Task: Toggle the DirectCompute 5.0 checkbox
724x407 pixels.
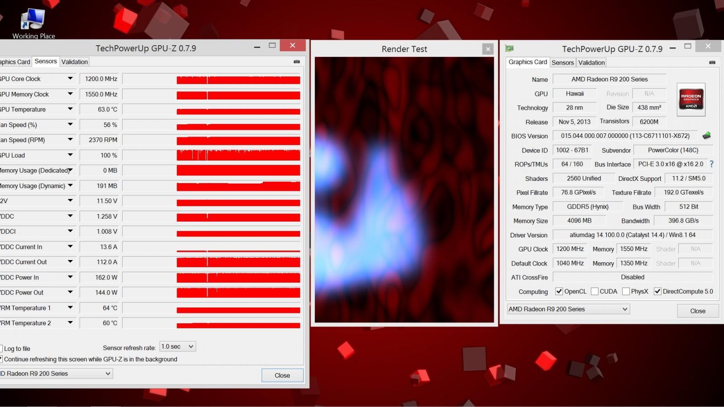Action: pos(657,291)
